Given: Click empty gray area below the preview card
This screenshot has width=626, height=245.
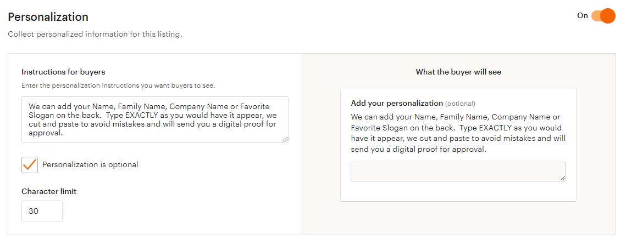Looking at the screenshot, I should 458,218.
